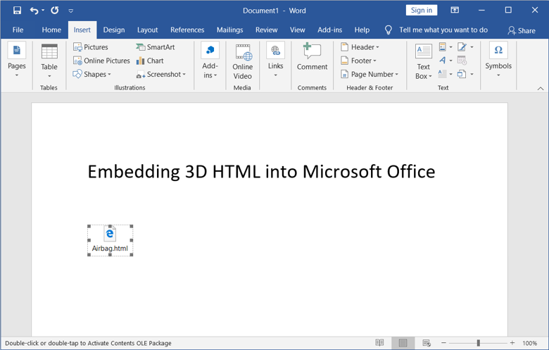The image size is (549, 350).
Task: Open the View tab
Action: (297, 30)
